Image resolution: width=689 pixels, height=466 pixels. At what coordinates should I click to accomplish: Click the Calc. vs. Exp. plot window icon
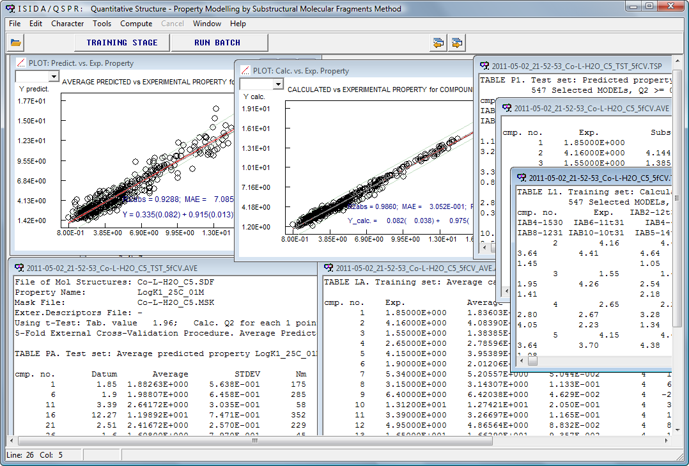(x=245, y=71)
